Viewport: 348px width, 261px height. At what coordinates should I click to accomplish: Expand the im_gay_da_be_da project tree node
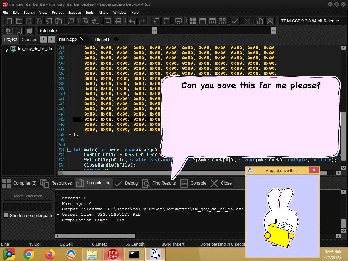pyautogui.click(x=7, y=51)
